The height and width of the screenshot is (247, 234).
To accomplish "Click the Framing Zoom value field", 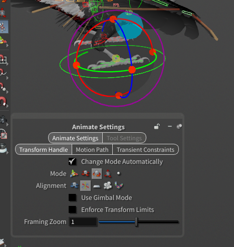I will click(83, 222).
